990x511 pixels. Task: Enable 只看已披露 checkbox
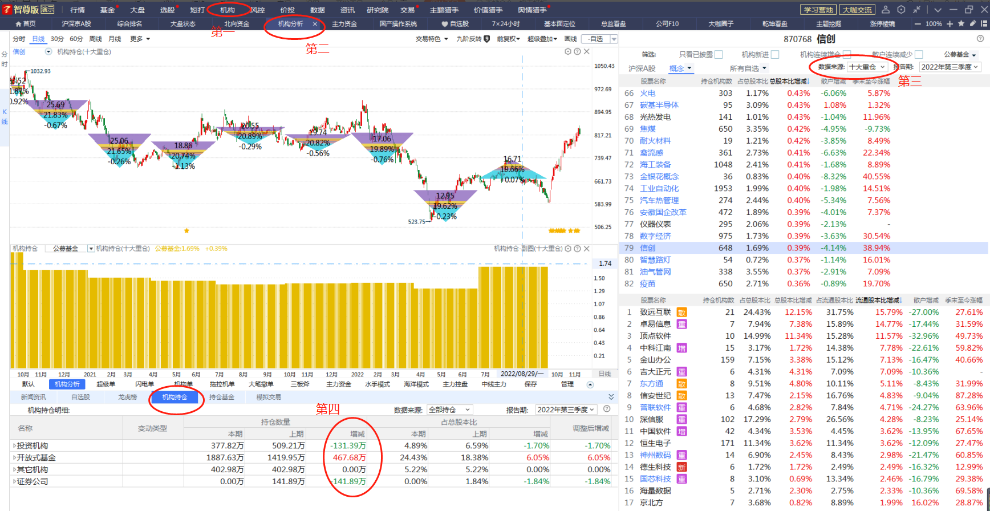(x=719, y=54)
